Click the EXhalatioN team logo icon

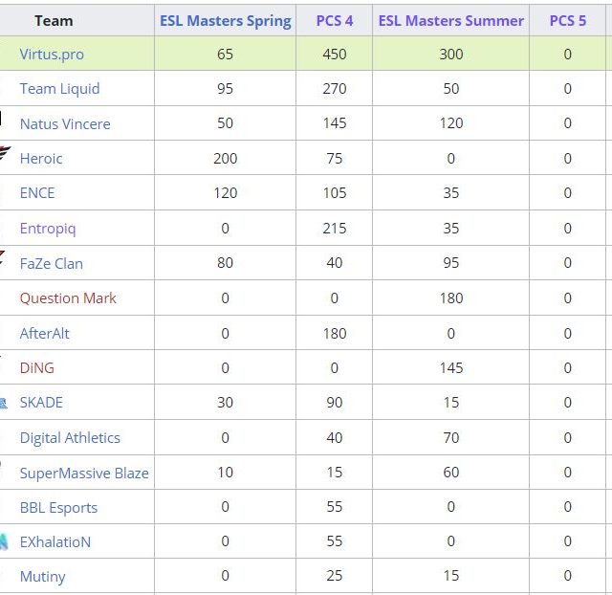click(x=4, y=541)
